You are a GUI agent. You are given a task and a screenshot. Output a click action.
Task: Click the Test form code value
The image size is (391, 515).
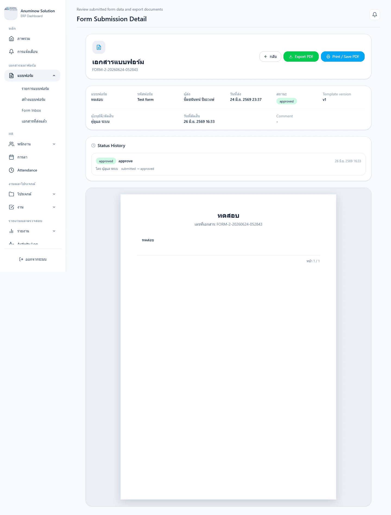point(145,99)
